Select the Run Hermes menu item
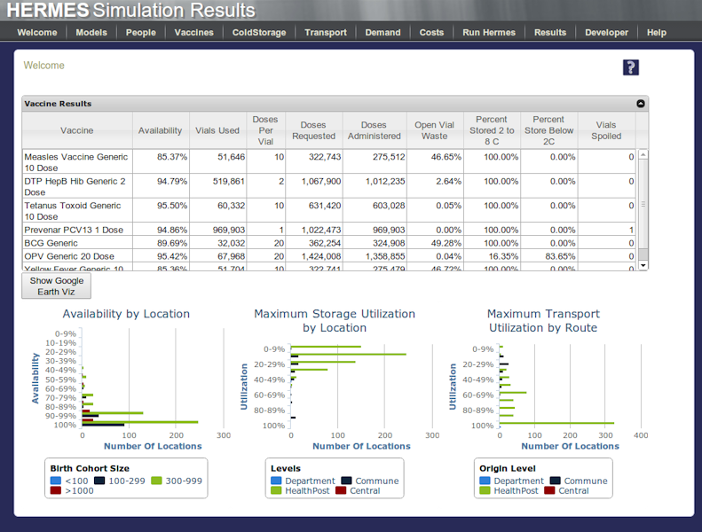The height and width of the screenshot is (532, 702). tap(489, 33)
